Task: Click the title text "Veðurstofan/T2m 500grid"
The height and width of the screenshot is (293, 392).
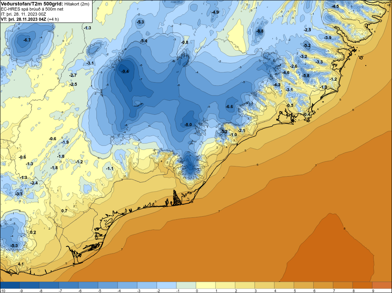Action: (x=31, y=4)
